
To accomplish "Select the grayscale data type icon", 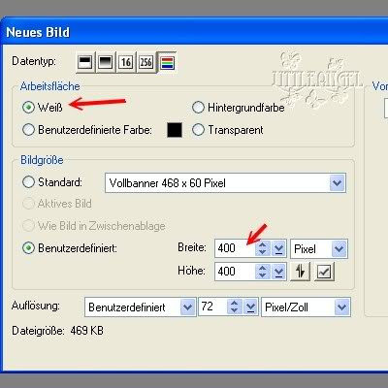I will click(105, 62).
